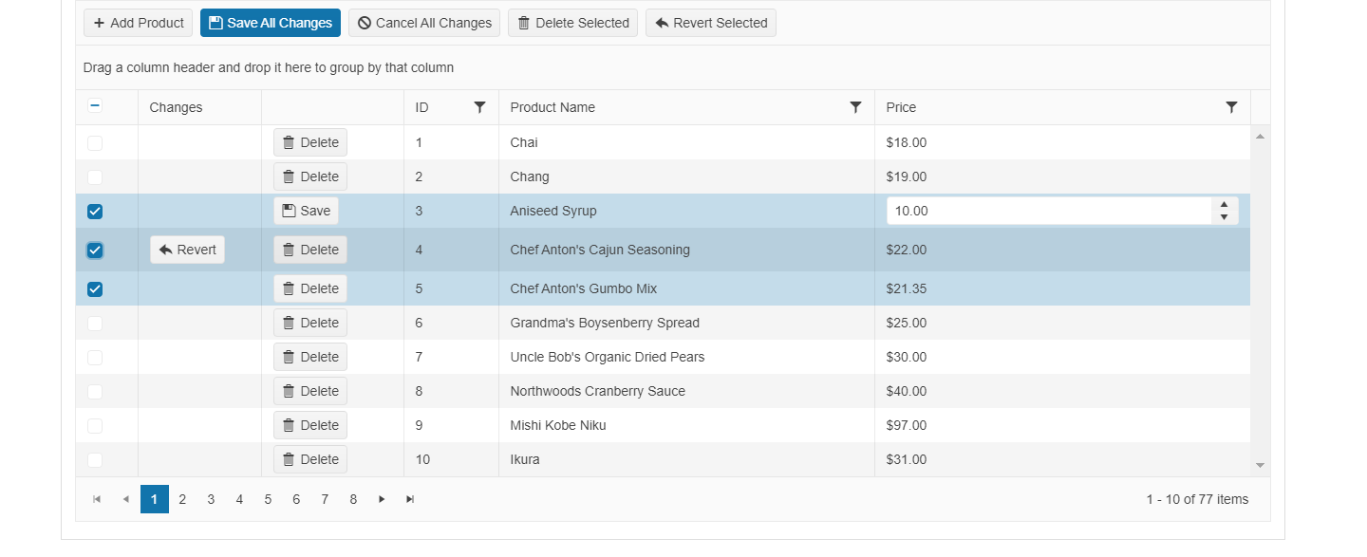Toggle the select-all header checkbox

click(x=95, y=106)
